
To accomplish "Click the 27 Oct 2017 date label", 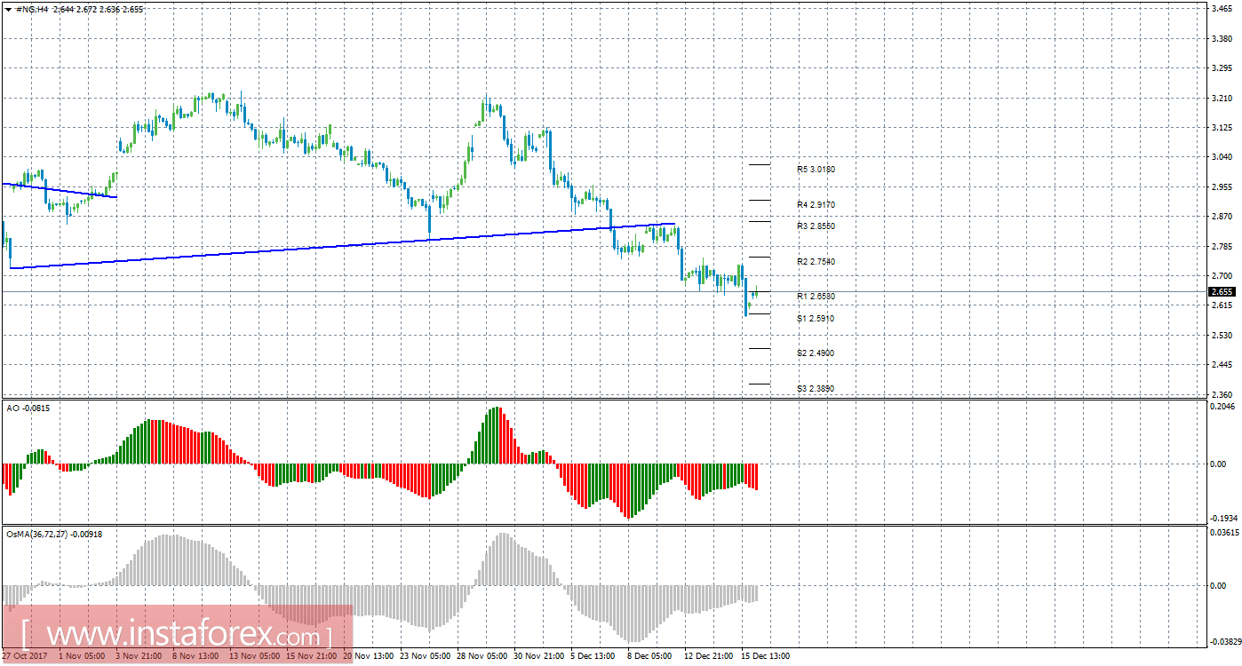I will click(24, 656).
